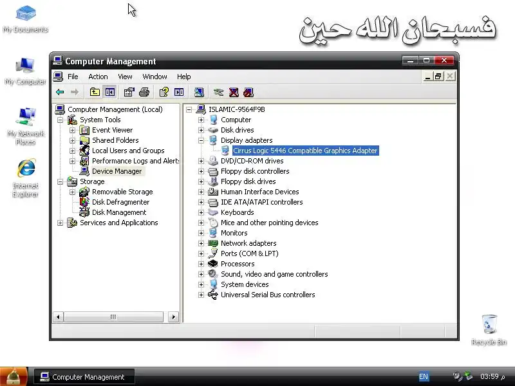Viewport: 515px width, 386px height.
Task: Open Properties from the toolbar icon
Action: click(x=129, y=92)
